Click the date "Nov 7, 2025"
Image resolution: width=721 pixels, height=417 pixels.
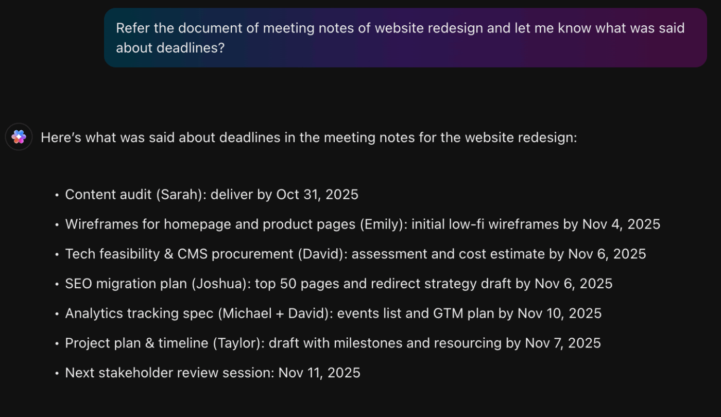(562, 343)
